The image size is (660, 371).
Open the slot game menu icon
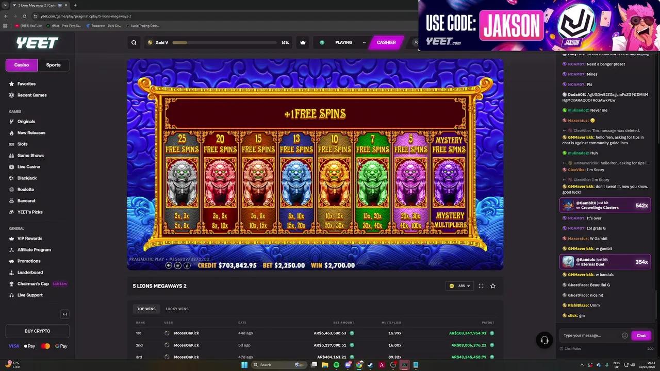[x=178, y=265]
